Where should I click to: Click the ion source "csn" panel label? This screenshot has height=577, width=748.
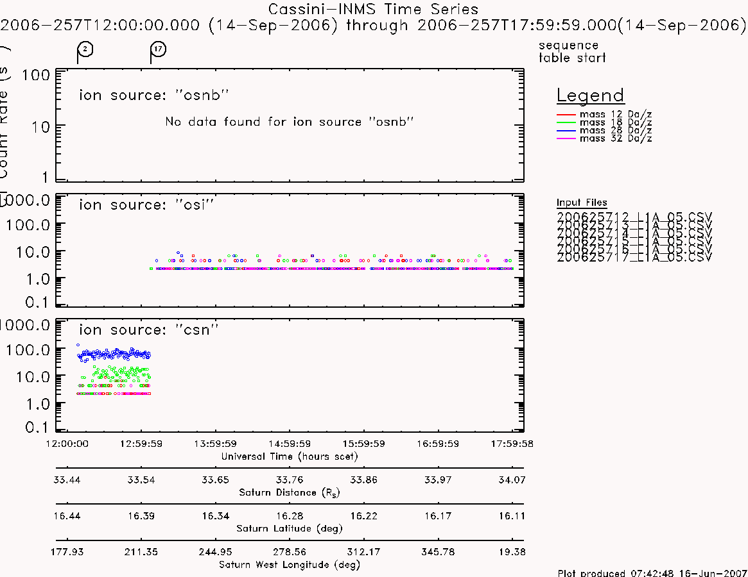coord(149,330)
